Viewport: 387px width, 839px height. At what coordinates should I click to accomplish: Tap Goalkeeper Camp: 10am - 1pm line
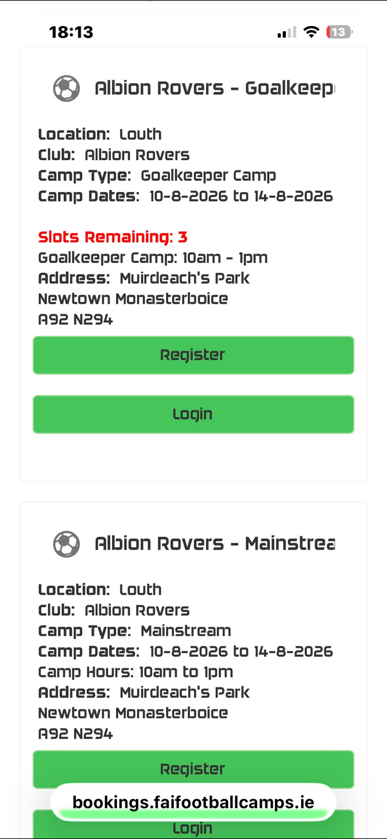pyautogui.click(x=153, y=258)
